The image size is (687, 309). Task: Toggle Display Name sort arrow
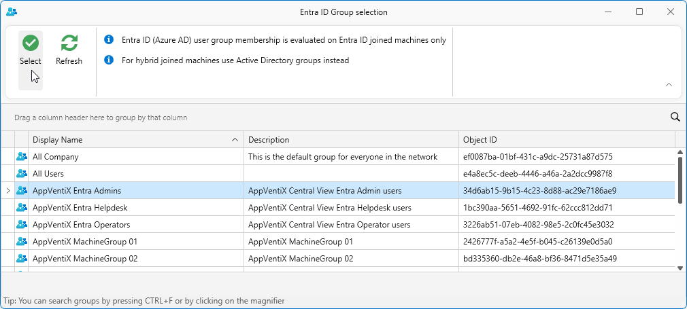235,140
